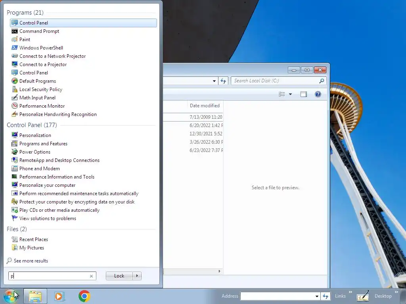406x304 pixels.
Task: Open Performance Monitor
Action: pyautogui.click(x=42, y=106)
